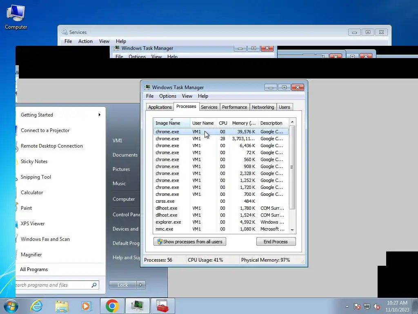Viewport: 418px width, 314px height.
Task: Click the search magnifier in Start menu
Action: [94, 285]
